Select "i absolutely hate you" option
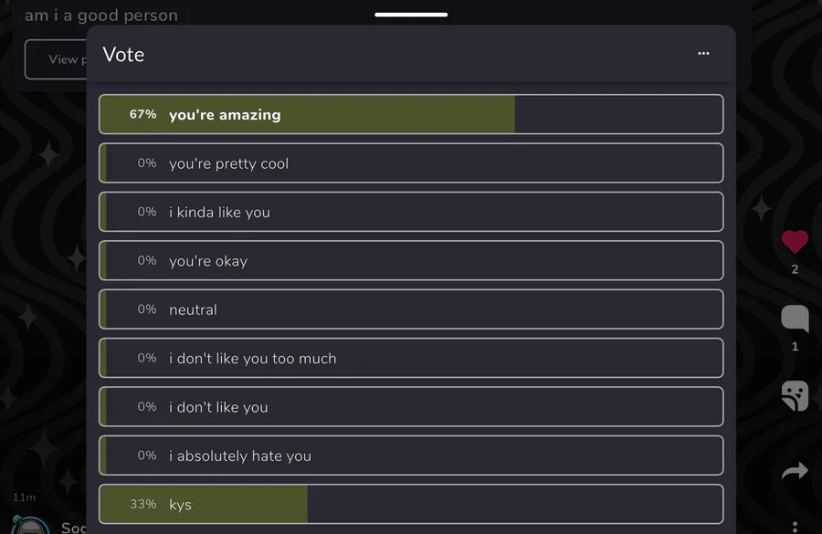This screenshot has height=534, width=822. tap(411, 455)
